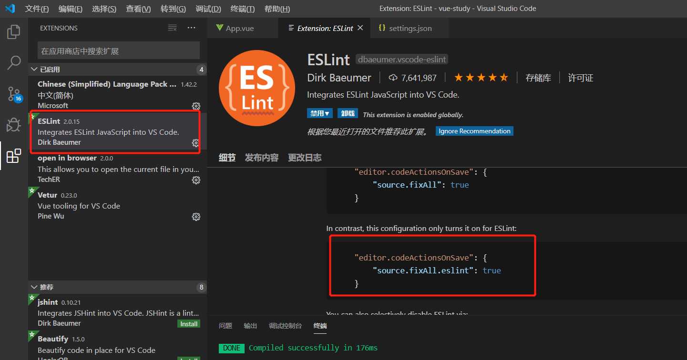Select the ESLint extension in sidebar list
Screen dimensions: 687x360
pos(117,132)
